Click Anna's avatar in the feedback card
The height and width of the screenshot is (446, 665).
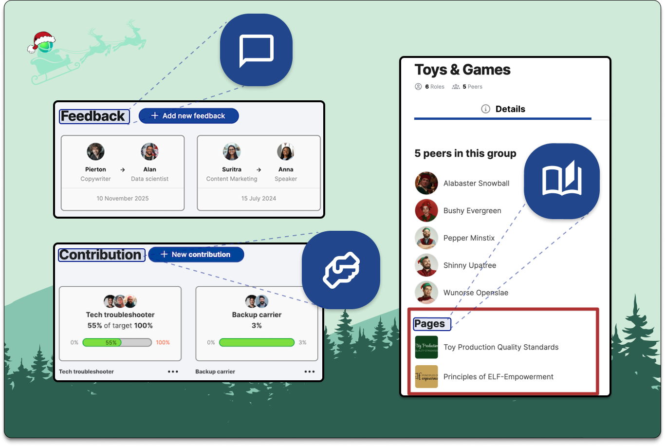pos(286,151)
